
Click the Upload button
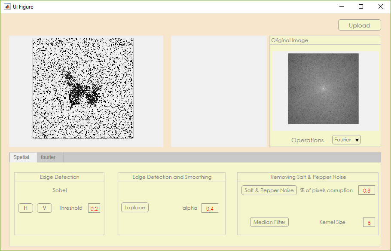359,25
